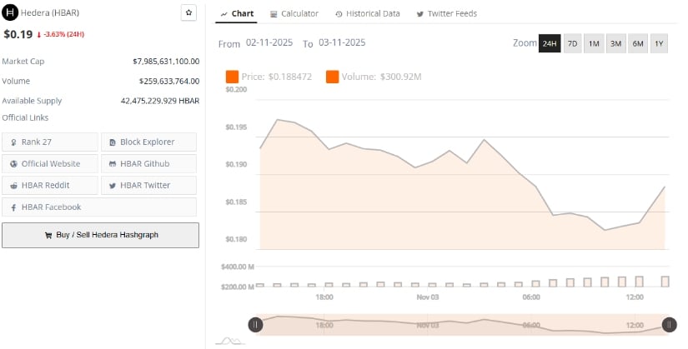This screenshot has height=349, width=688.
Task: Click the star favorite icon next to Hedera
Action: click(x=188, y=13)
